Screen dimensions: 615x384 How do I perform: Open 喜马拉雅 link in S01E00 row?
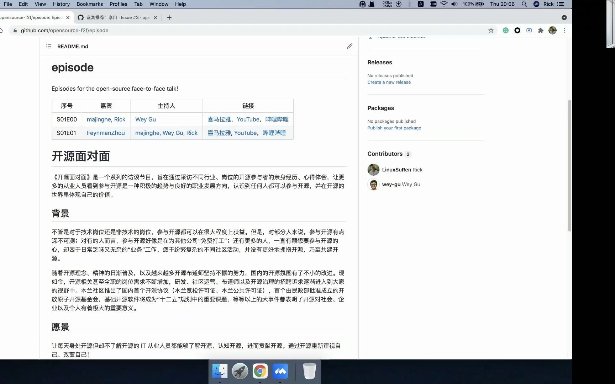point(219,119)
